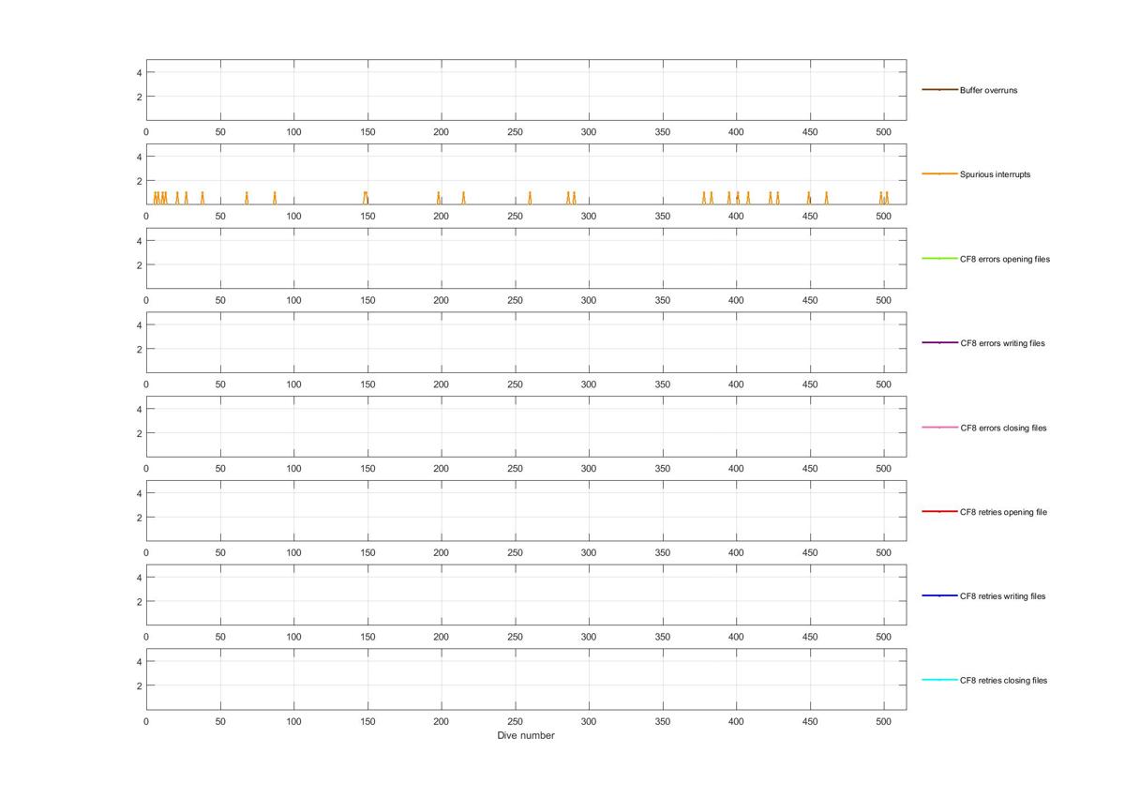Viewport: 1125px width, 798px height.
Task: Click the orange spike near dive 68
Action: (x=247, y=198)
